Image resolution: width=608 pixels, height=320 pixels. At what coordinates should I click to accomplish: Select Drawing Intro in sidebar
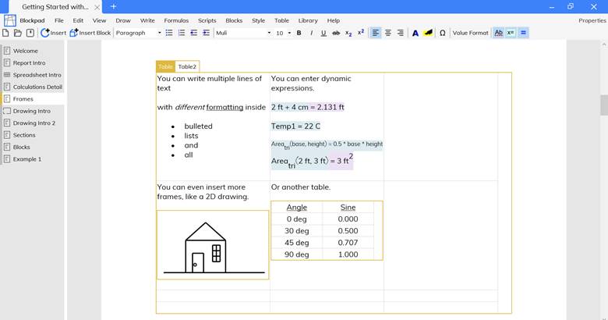(33, 111)
